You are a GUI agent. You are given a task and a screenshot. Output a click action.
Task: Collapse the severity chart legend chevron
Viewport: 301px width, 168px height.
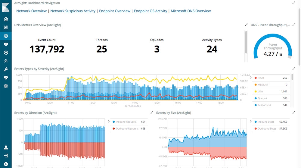click(x=251, y=77)
